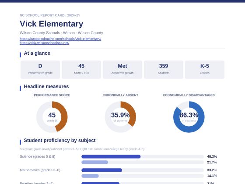Select the Academic growth Met card
This screenshot has width=245, height=184.
pos(122,70)
